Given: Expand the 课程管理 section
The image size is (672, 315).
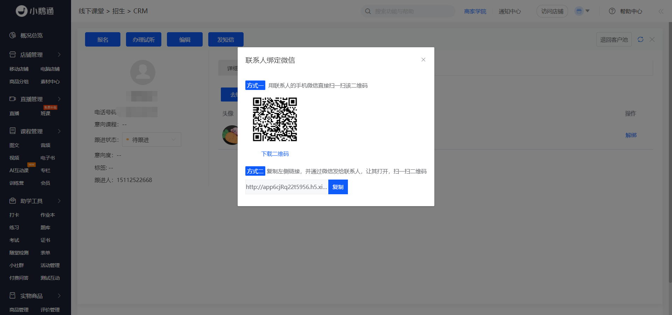Looking at the screenshot, I should pyautogui.click(x=59, y=131).
